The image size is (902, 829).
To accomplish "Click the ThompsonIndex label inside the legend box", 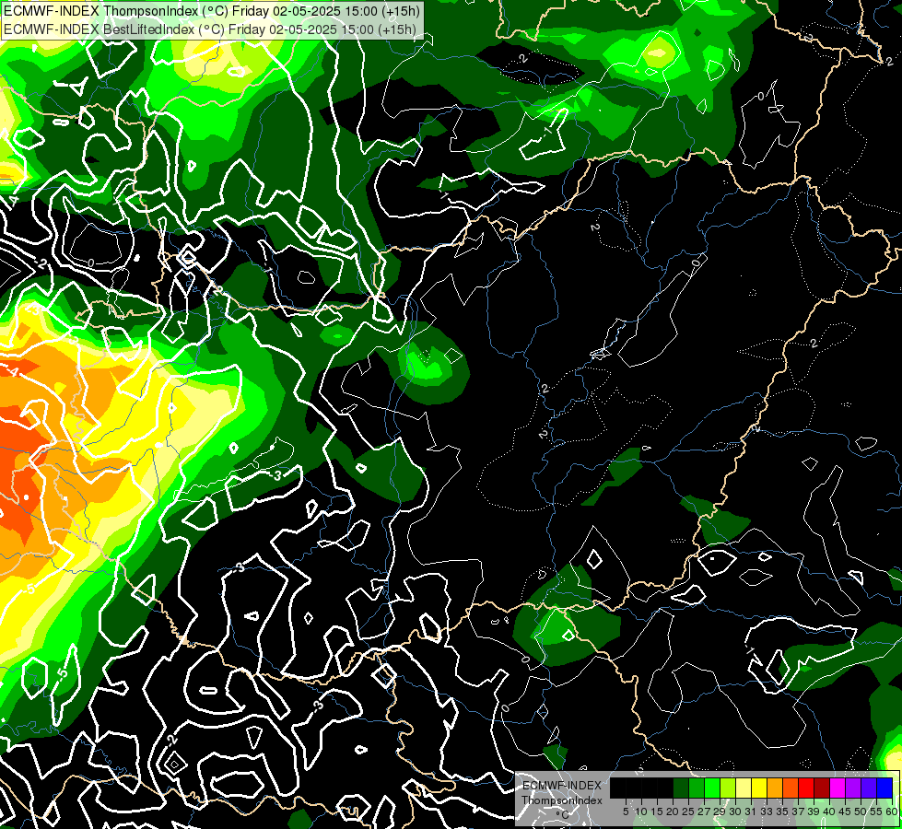I will [562, 800].
